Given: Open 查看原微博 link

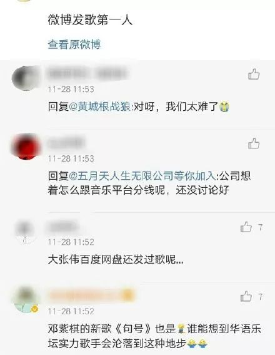Looking at the screenshot, I should 74,44.
